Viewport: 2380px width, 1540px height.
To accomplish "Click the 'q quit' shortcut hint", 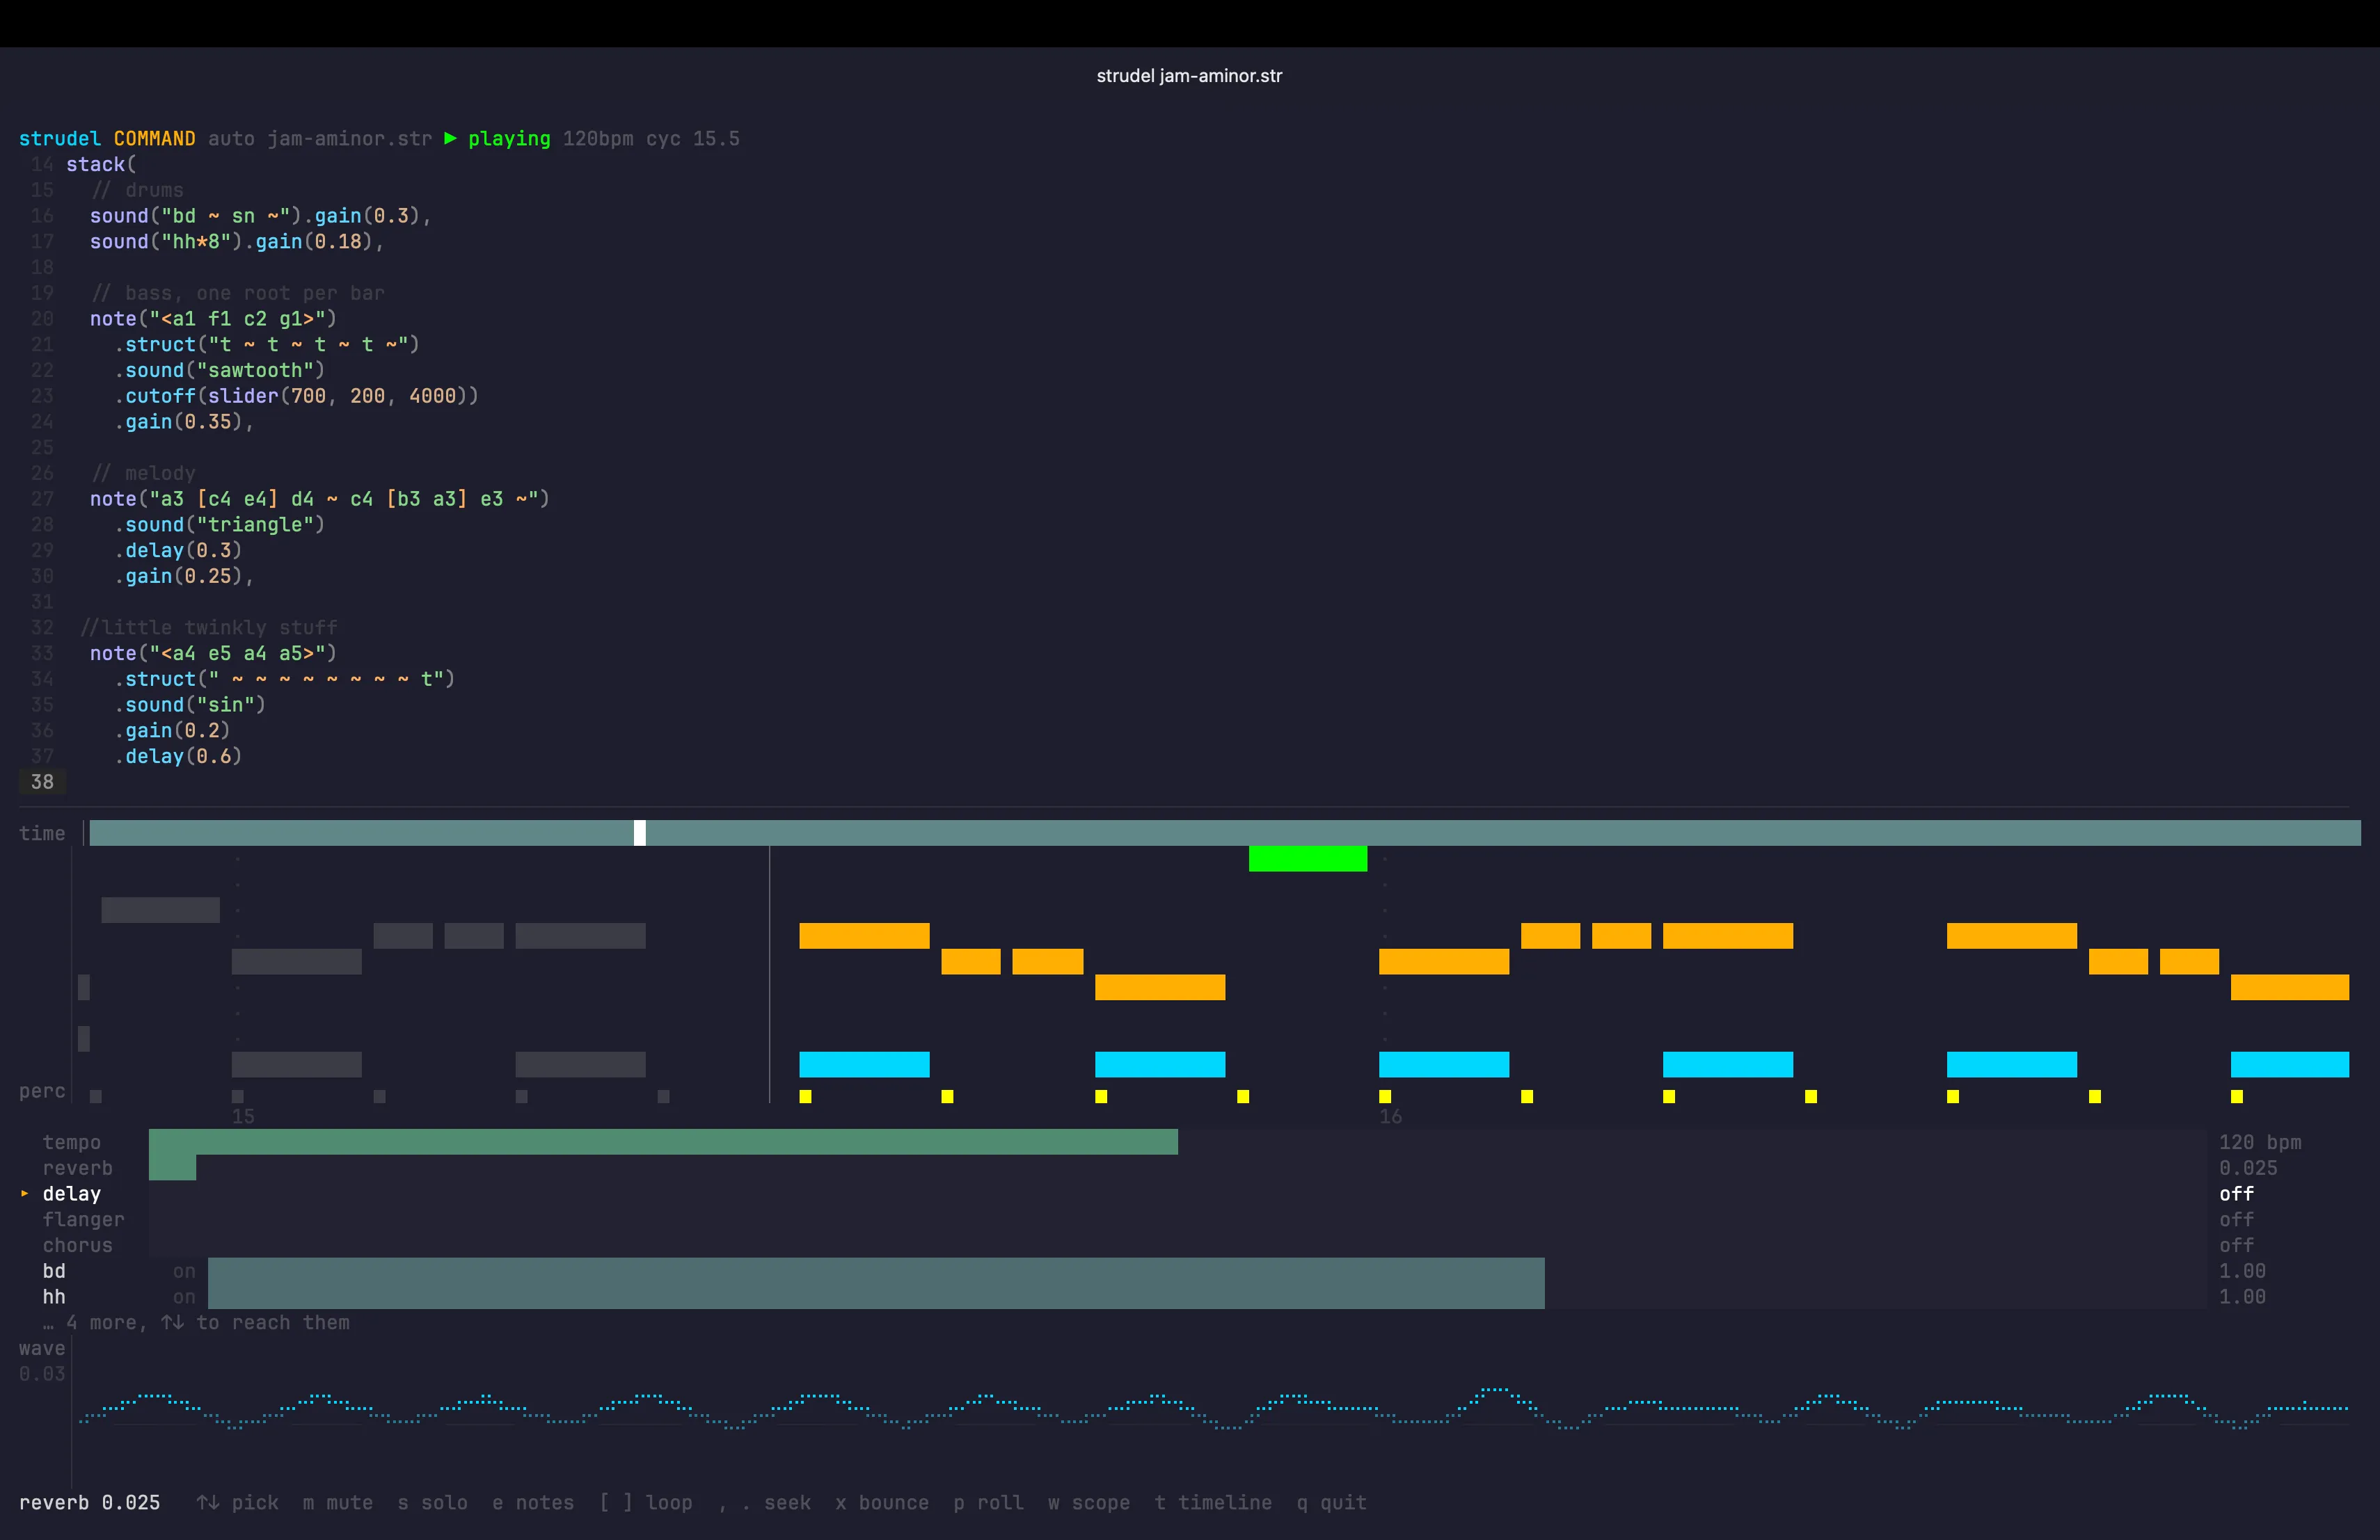I will click(1331, 1503).
